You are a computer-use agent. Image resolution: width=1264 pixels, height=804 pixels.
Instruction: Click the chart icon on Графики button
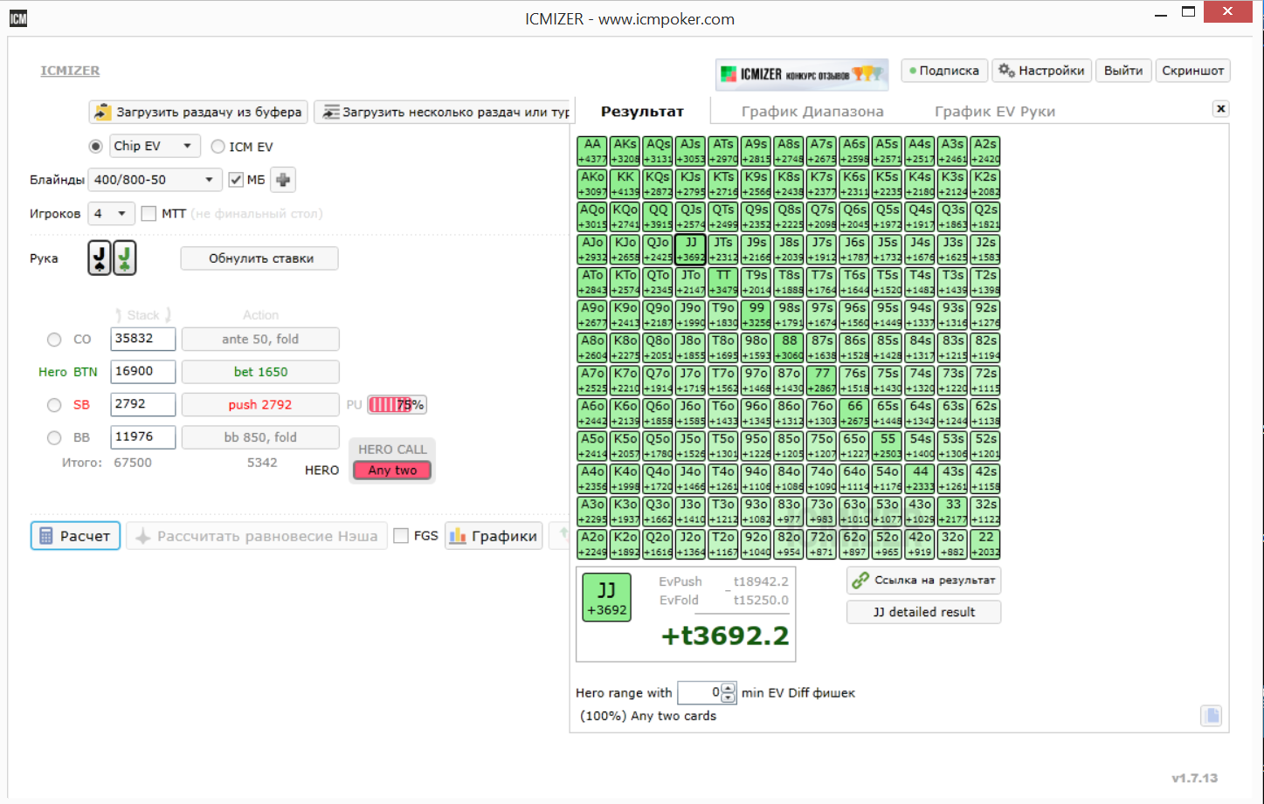[458, 536]
